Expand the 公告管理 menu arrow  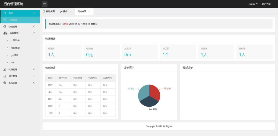[34, 27]
